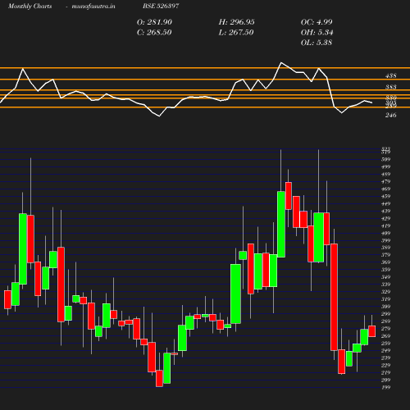Click the 319 price axis label
410x410 pixels.
click(x=386, y=299)
